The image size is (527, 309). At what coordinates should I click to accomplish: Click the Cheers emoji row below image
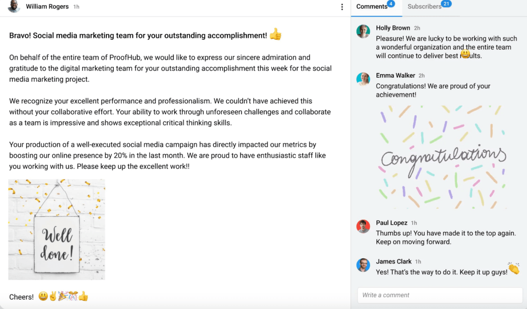[x=63, y=297]
